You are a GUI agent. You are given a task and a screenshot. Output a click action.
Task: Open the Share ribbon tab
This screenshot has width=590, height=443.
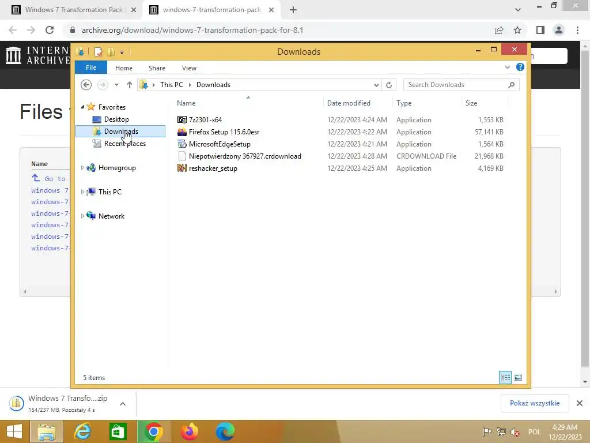(157, 68)
